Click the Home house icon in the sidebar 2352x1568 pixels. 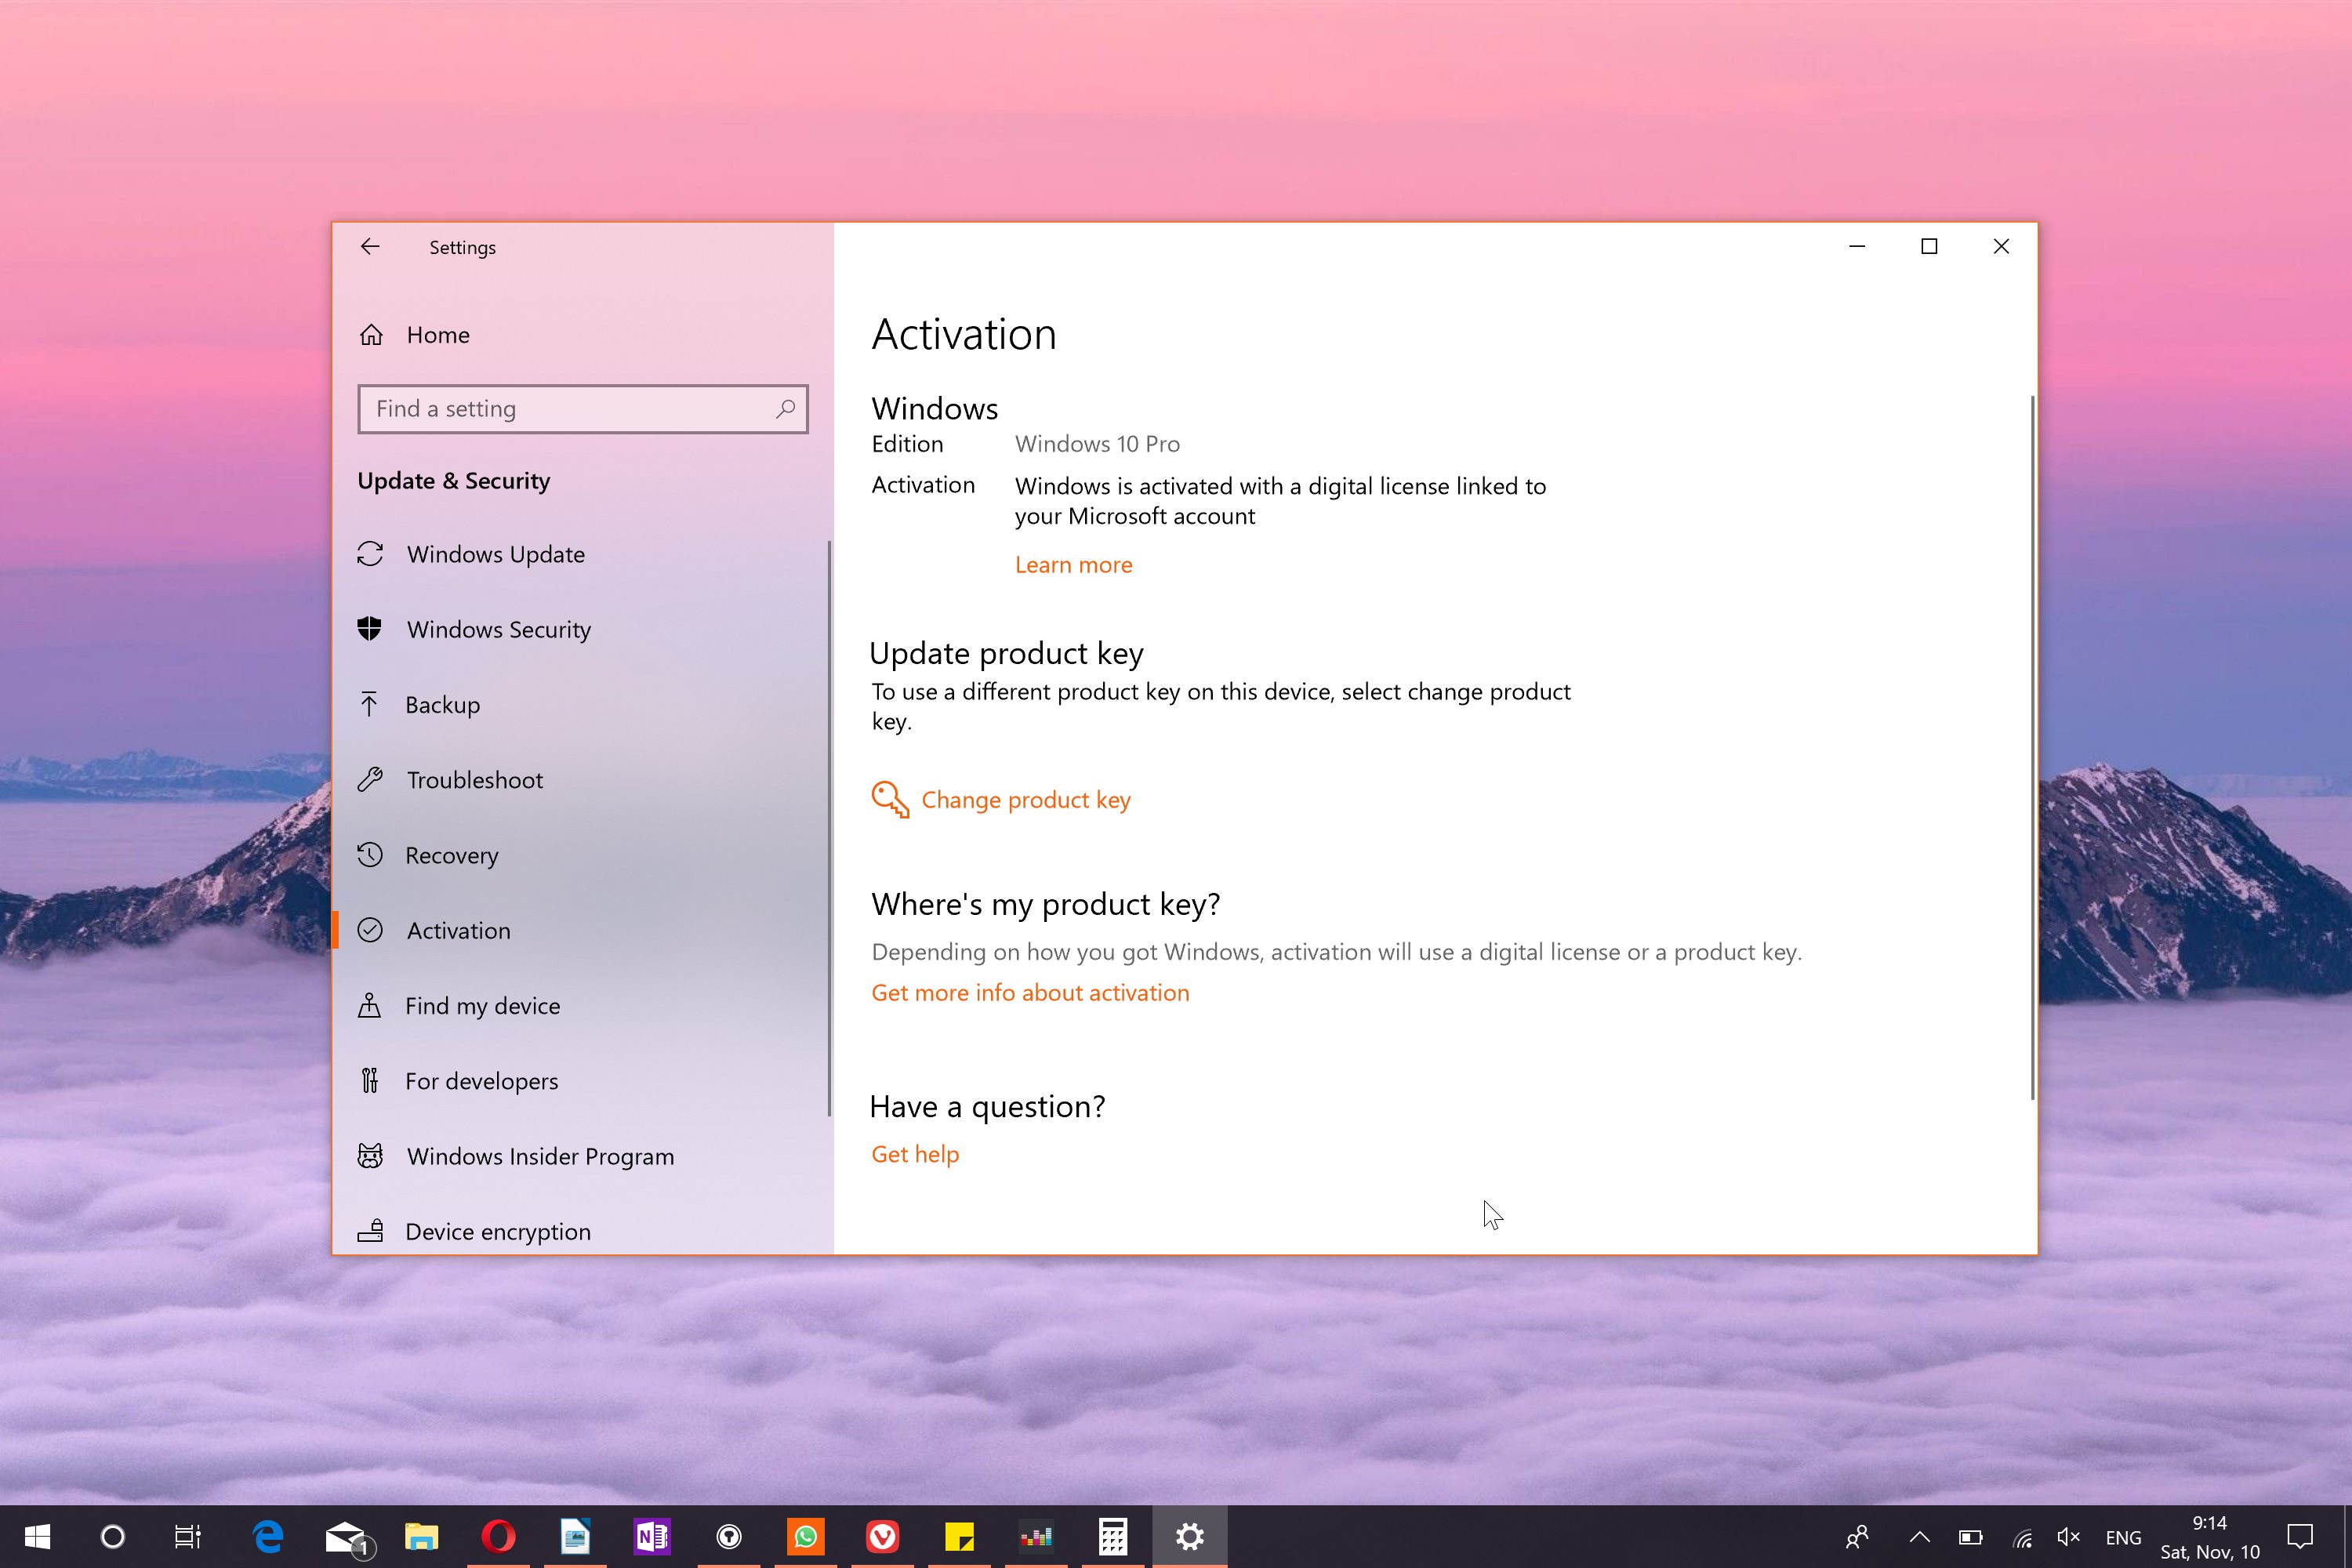tap(371, 335)
